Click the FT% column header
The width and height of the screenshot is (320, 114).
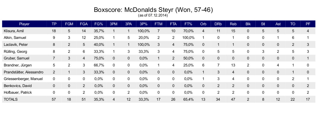pos(188,24)
